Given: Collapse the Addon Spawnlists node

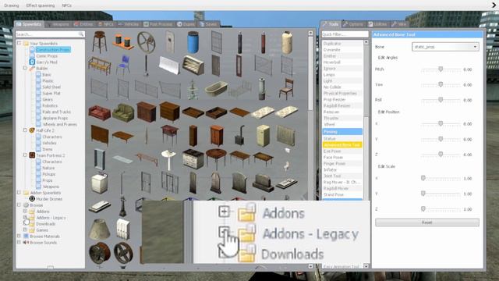Looking at the screenshot, I should [x=19, y=193].
